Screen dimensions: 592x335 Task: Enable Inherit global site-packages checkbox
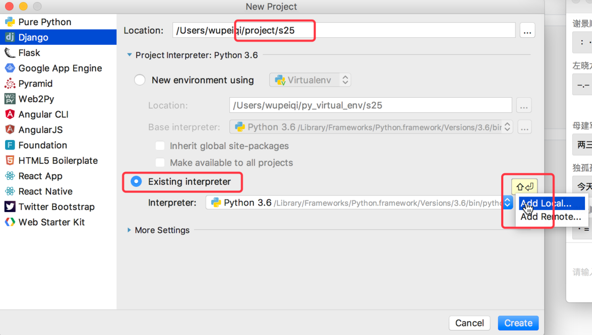click(160, 146)
